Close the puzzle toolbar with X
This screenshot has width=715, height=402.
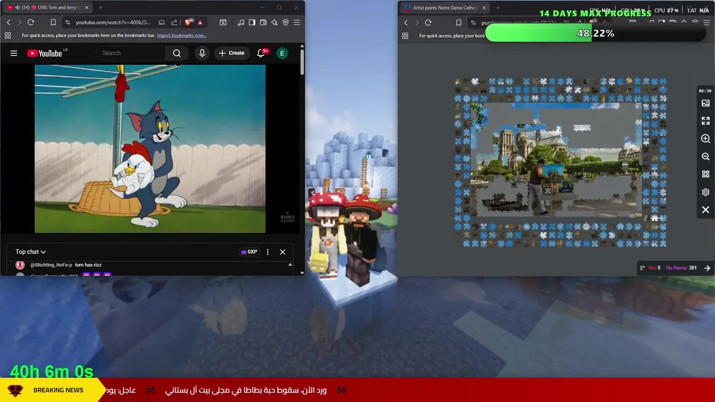(x=706, y=210)
